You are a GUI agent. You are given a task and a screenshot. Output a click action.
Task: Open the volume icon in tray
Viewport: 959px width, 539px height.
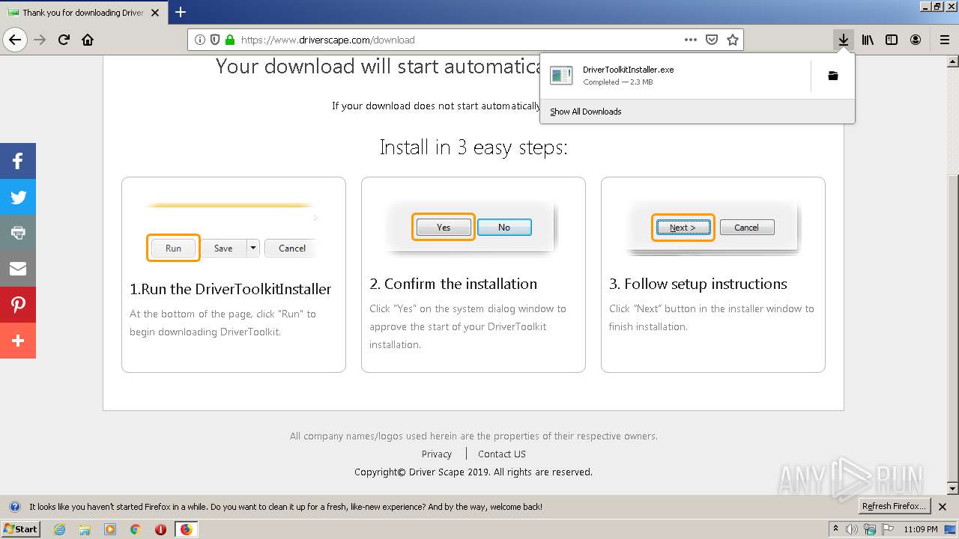(852, 529)
